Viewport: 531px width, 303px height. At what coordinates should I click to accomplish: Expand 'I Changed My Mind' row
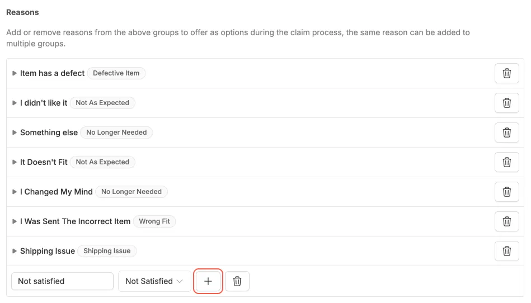(x=15, y=192)
